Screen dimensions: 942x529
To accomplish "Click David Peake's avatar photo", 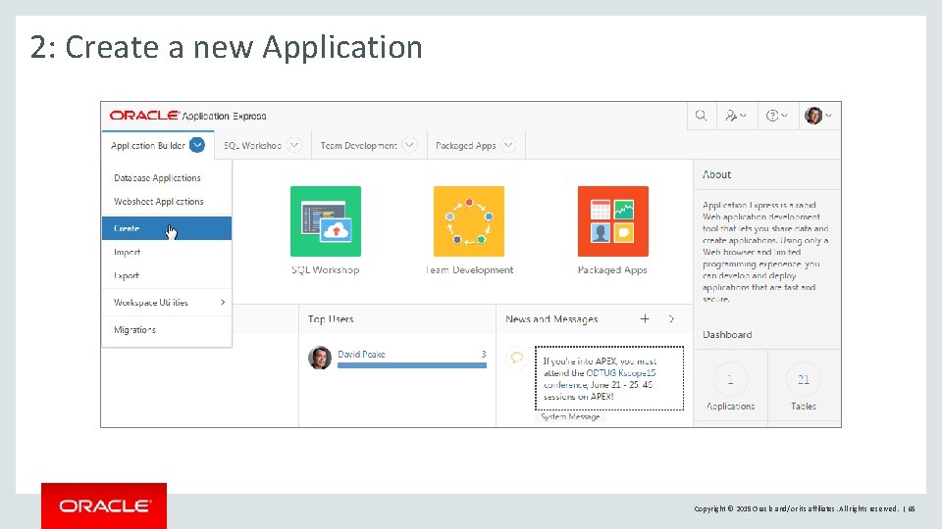I will pos(320,358).
